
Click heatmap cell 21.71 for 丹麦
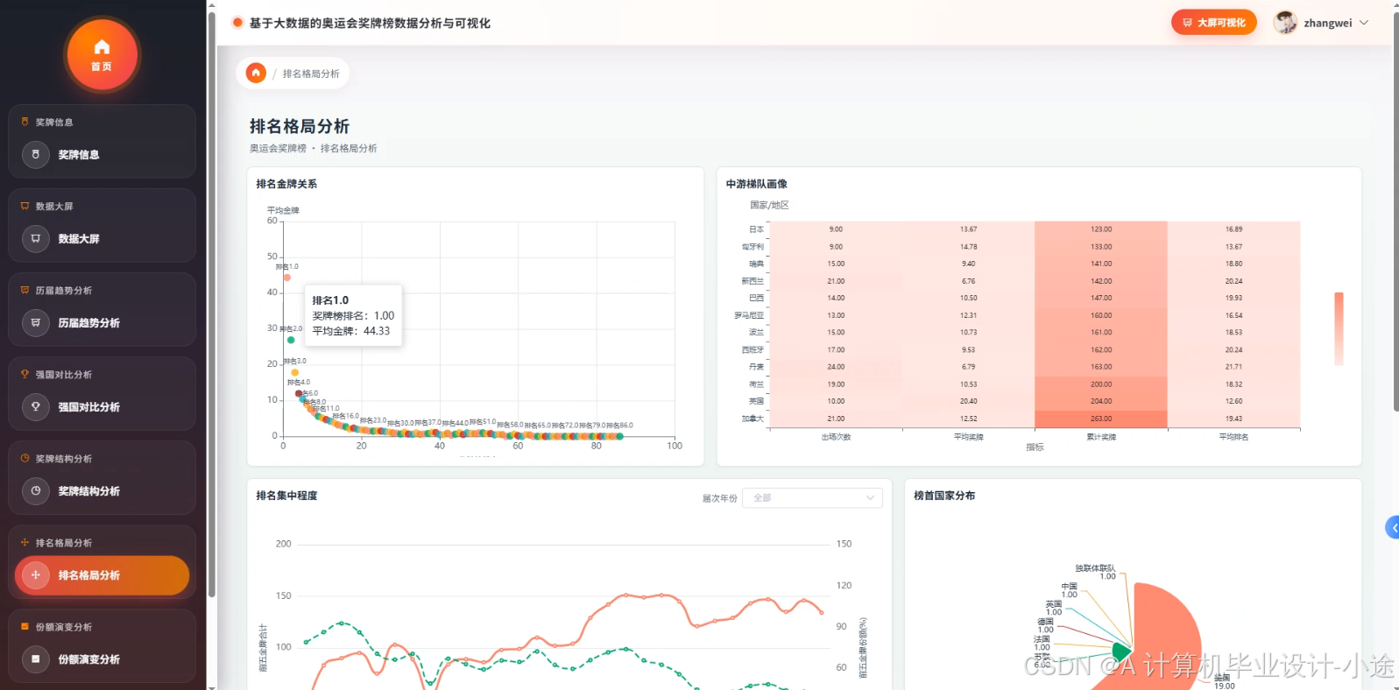[1233, 367]
